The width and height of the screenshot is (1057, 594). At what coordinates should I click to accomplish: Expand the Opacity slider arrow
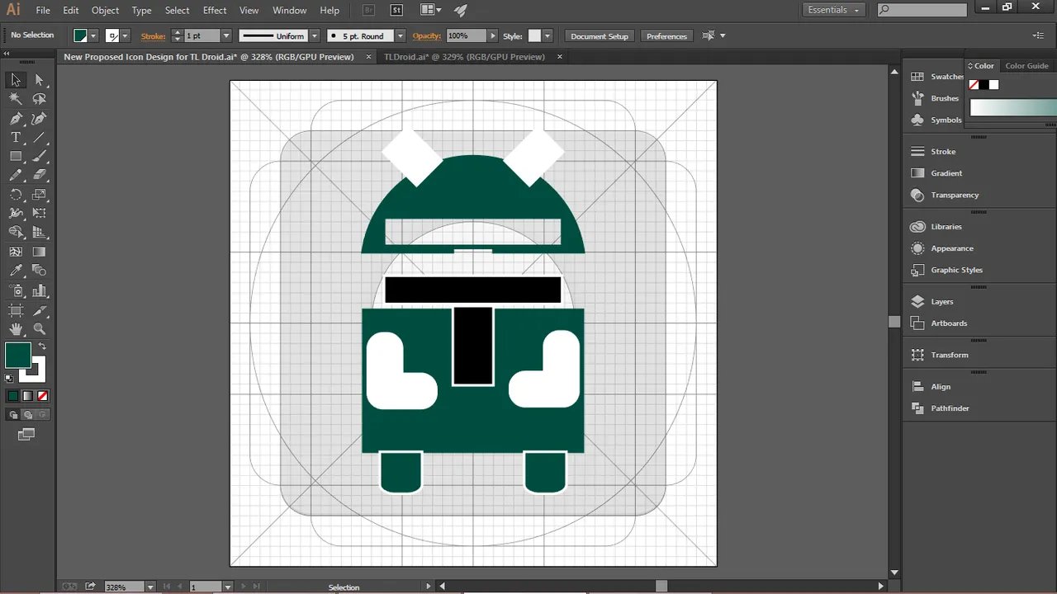point(493,35)
